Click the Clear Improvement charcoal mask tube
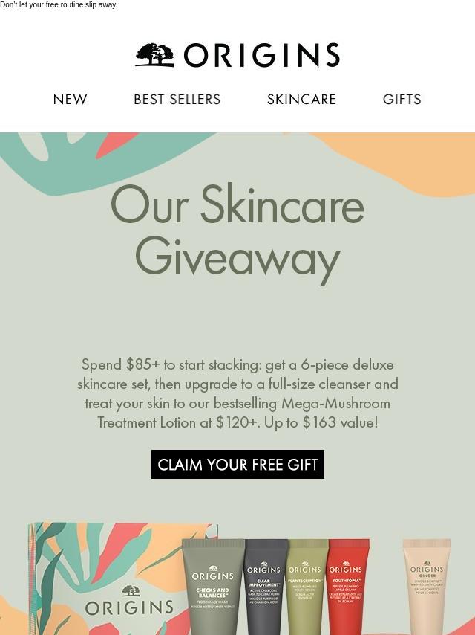 pos(265,587)
